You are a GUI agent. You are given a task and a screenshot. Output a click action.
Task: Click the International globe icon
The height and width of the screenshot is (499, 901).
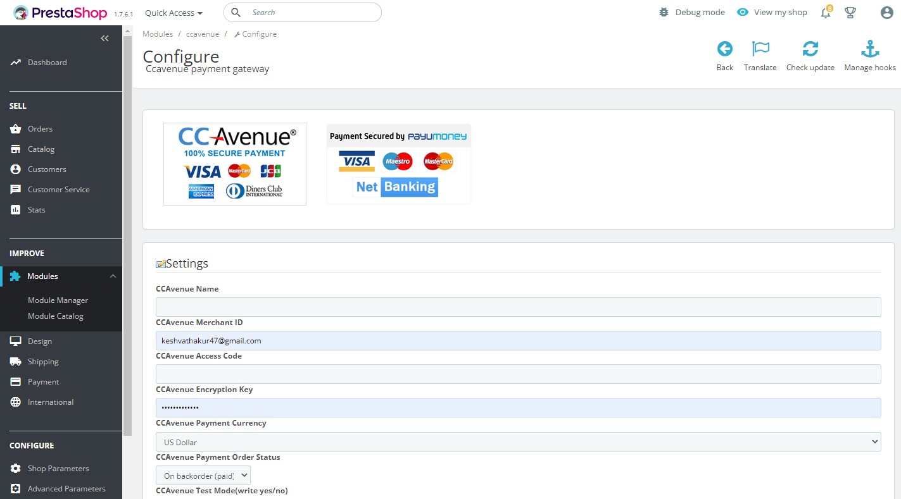coord(16,402)
